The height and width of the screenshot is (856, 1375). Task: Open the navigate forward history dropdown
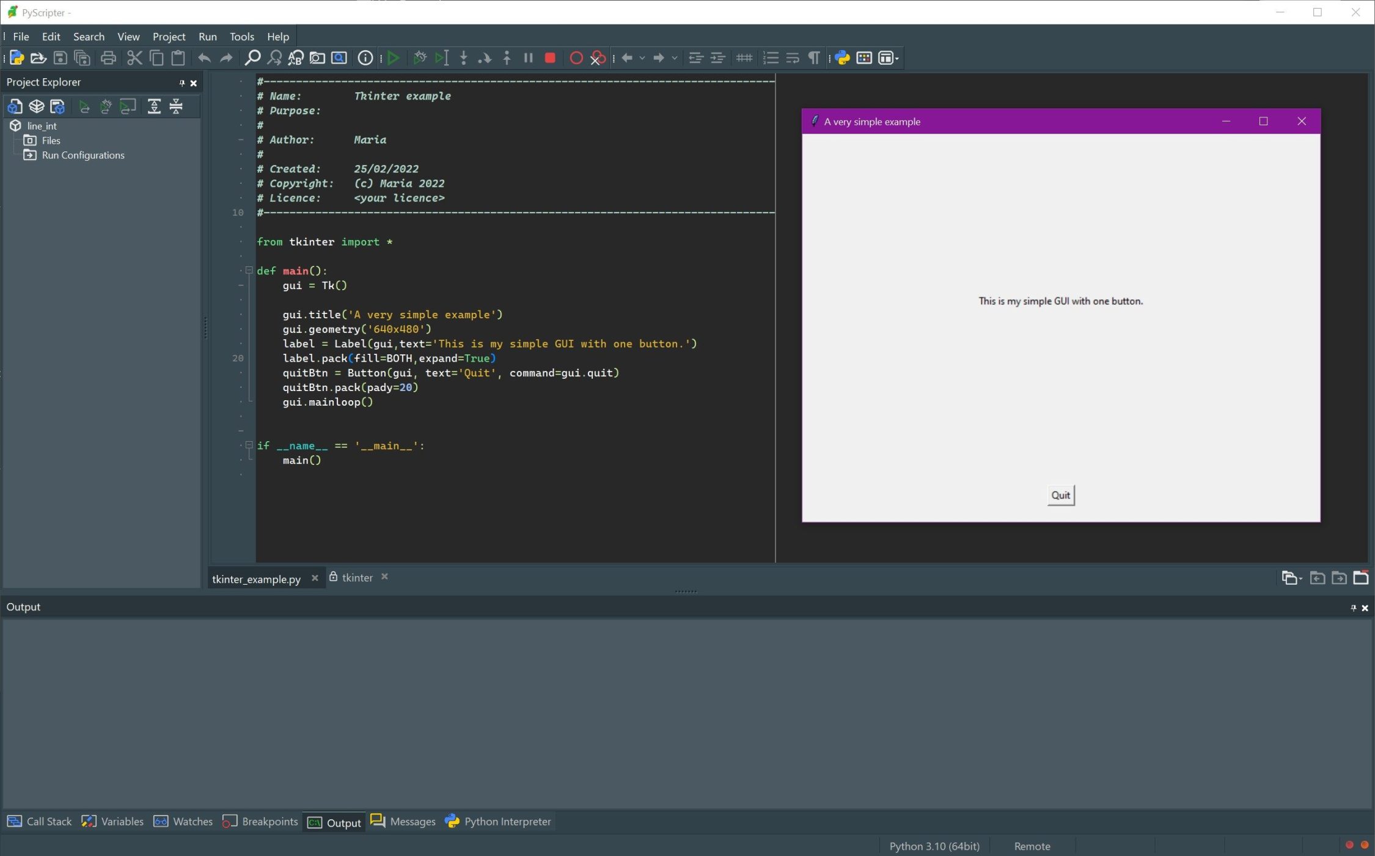click(x=674, y=57)
